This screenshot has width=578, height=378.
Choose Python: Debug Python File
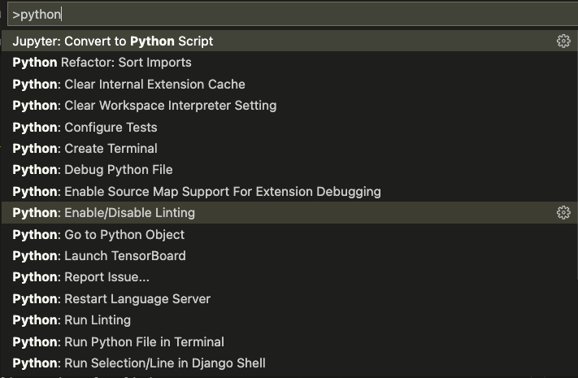(289, 170)
